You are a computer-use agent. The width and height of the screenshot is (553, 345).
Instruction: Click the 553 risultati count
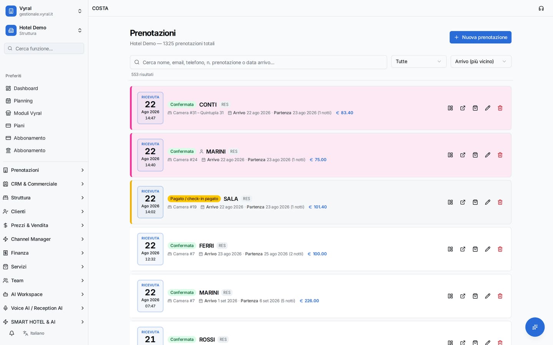pos(142,74)
